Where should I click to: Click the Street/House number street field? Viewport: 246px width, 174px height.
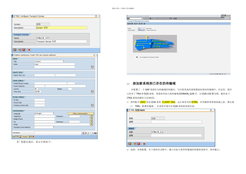pos(50,83)
